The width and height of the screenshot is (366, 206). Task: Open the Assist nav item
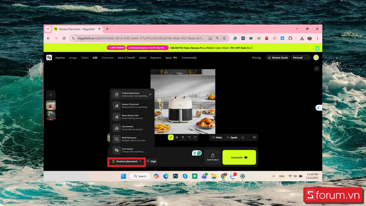(143, 57)
